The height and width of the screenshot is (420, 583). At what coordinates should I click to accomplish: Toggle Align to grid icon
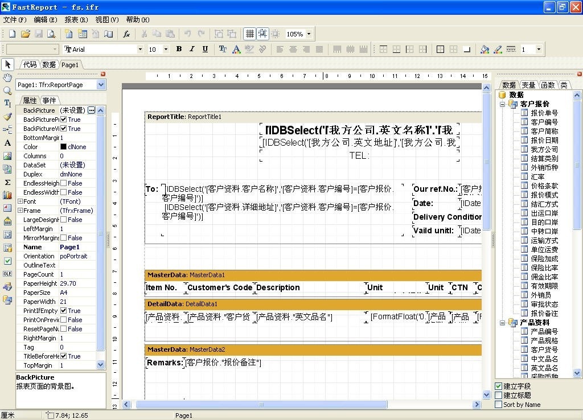pos(262,34)
